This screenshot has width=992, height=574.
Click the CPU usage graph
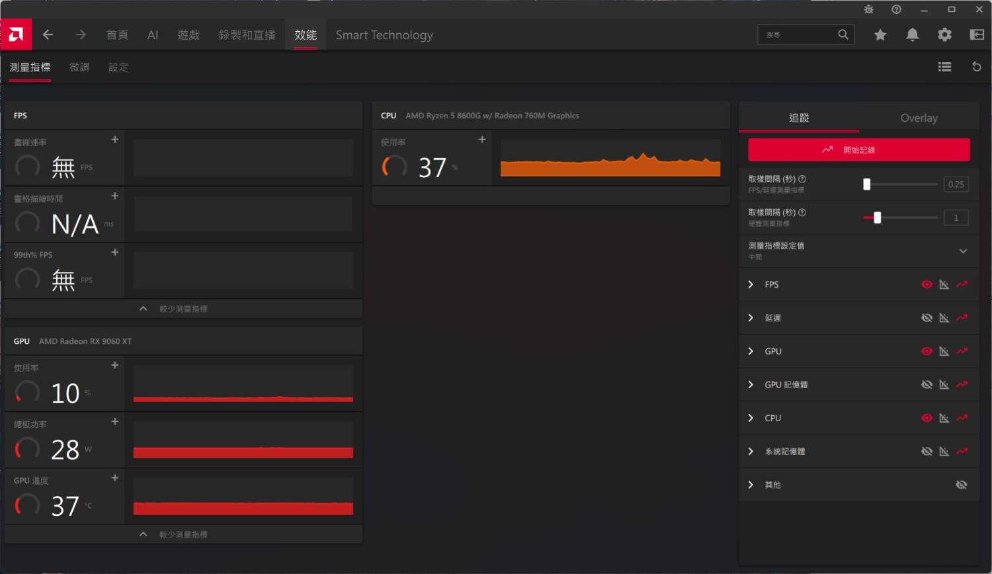(x=610, y=158)
